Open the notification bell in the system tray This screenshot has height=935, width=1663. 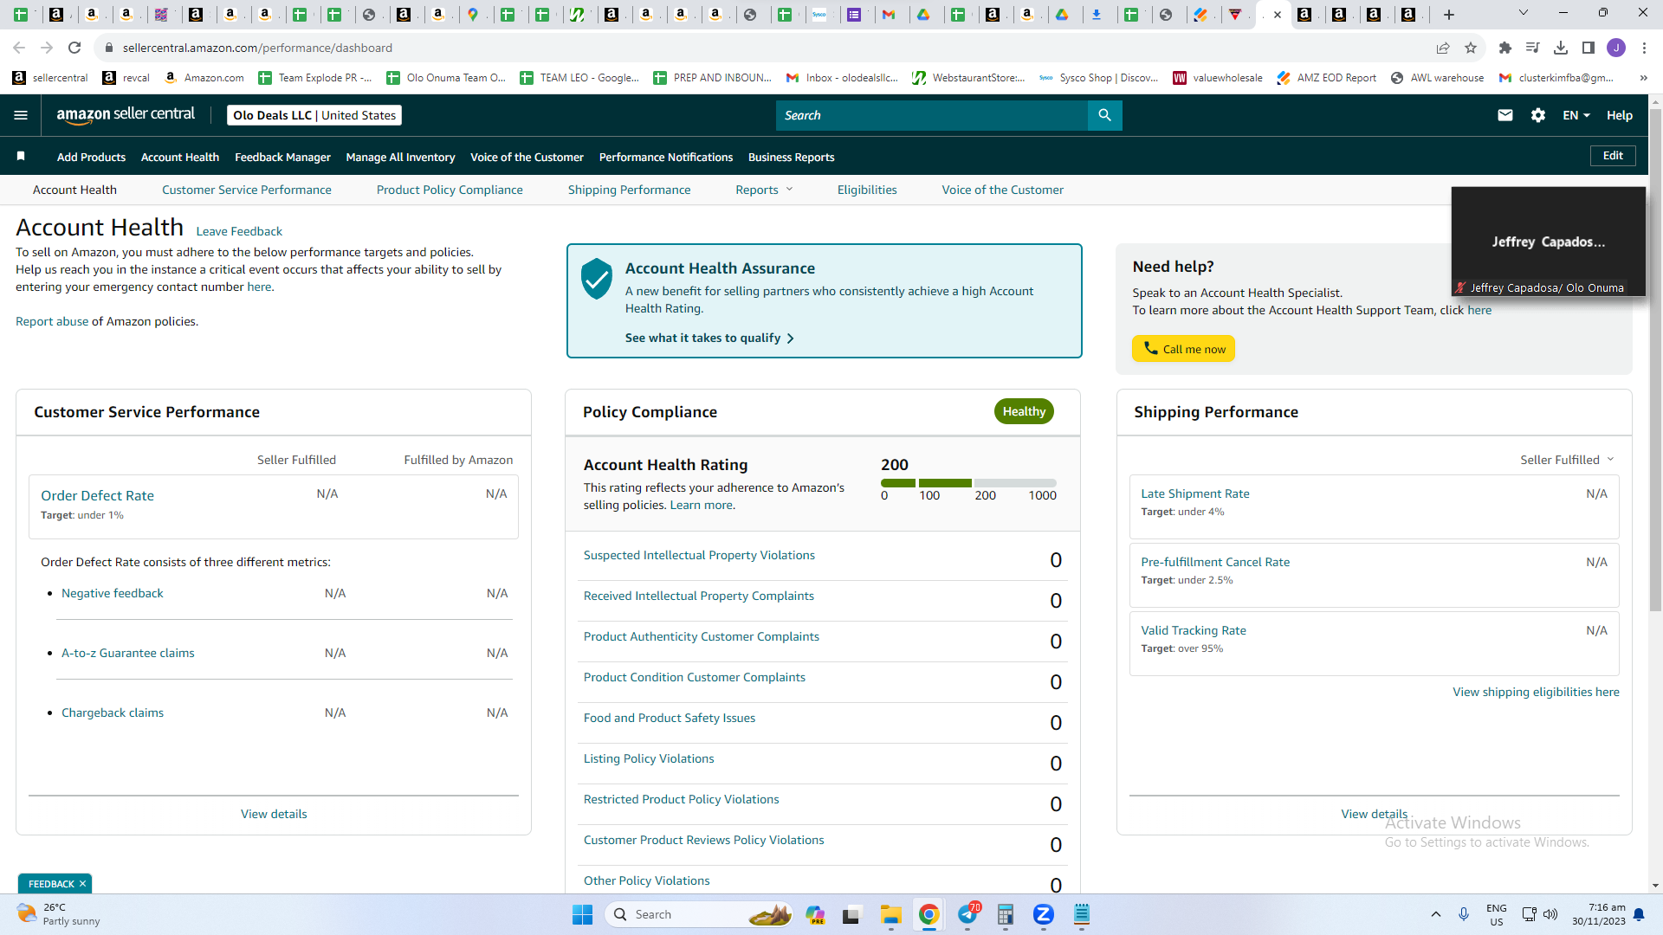[x=1639, y=914]
